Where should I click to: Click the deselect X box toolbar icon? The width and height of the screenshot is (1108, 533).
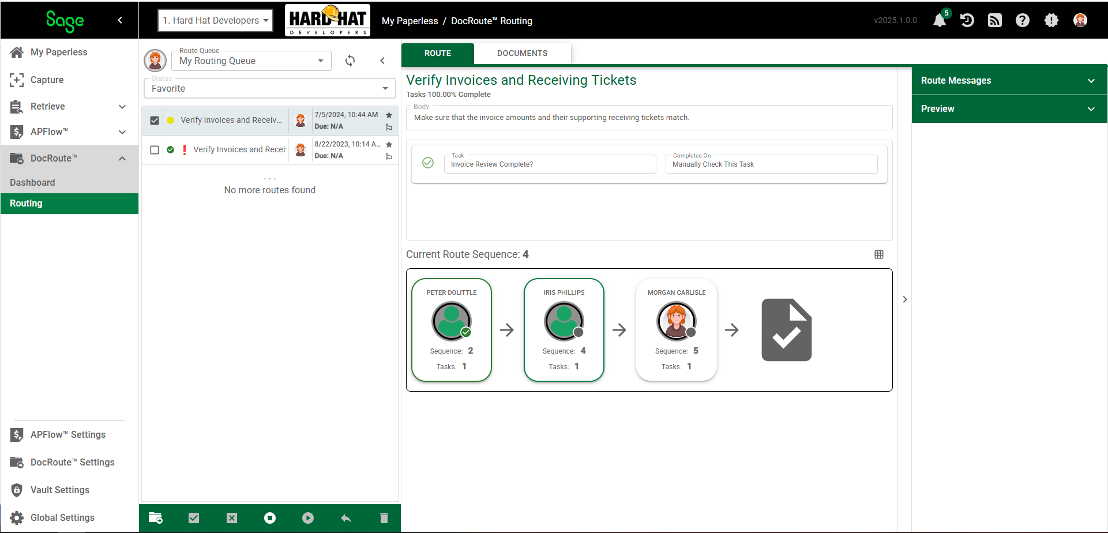tap(232, 518)
